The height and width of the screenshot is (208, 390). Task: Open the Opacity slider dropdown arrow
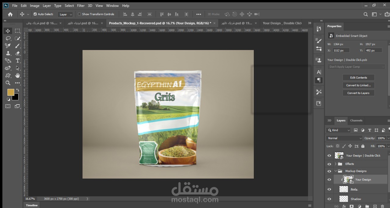coord(388,138)
